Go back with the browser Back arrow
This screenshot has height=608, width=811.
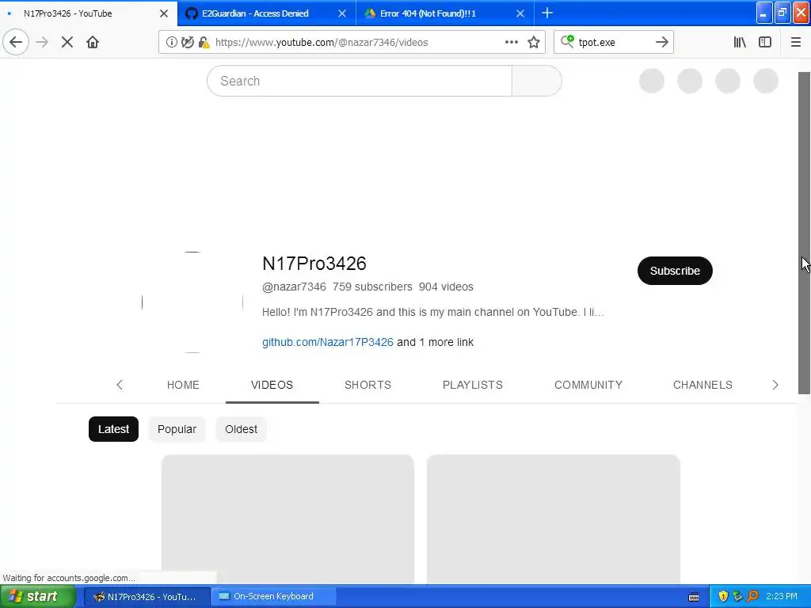(x=16, y=42)
